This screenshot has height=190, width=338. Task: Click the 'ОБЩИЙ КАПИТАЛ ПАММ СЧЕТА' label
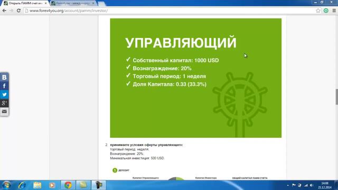click(x=250, y=178)
